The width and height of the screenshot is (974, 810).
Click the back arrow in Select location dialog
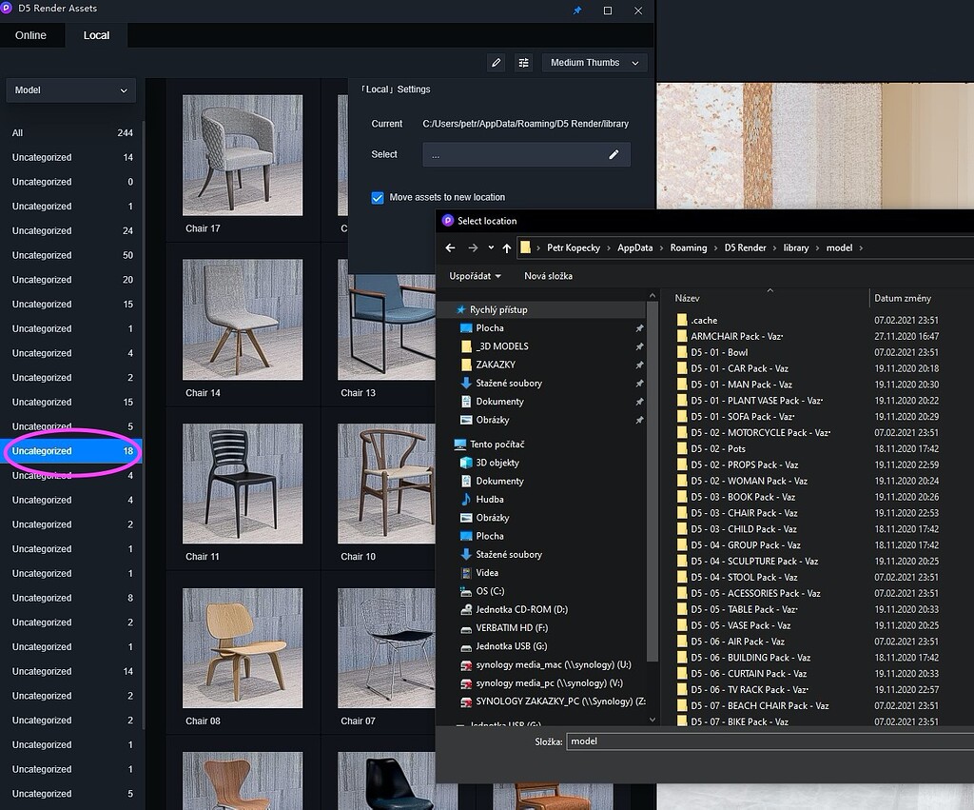[450, 247]
